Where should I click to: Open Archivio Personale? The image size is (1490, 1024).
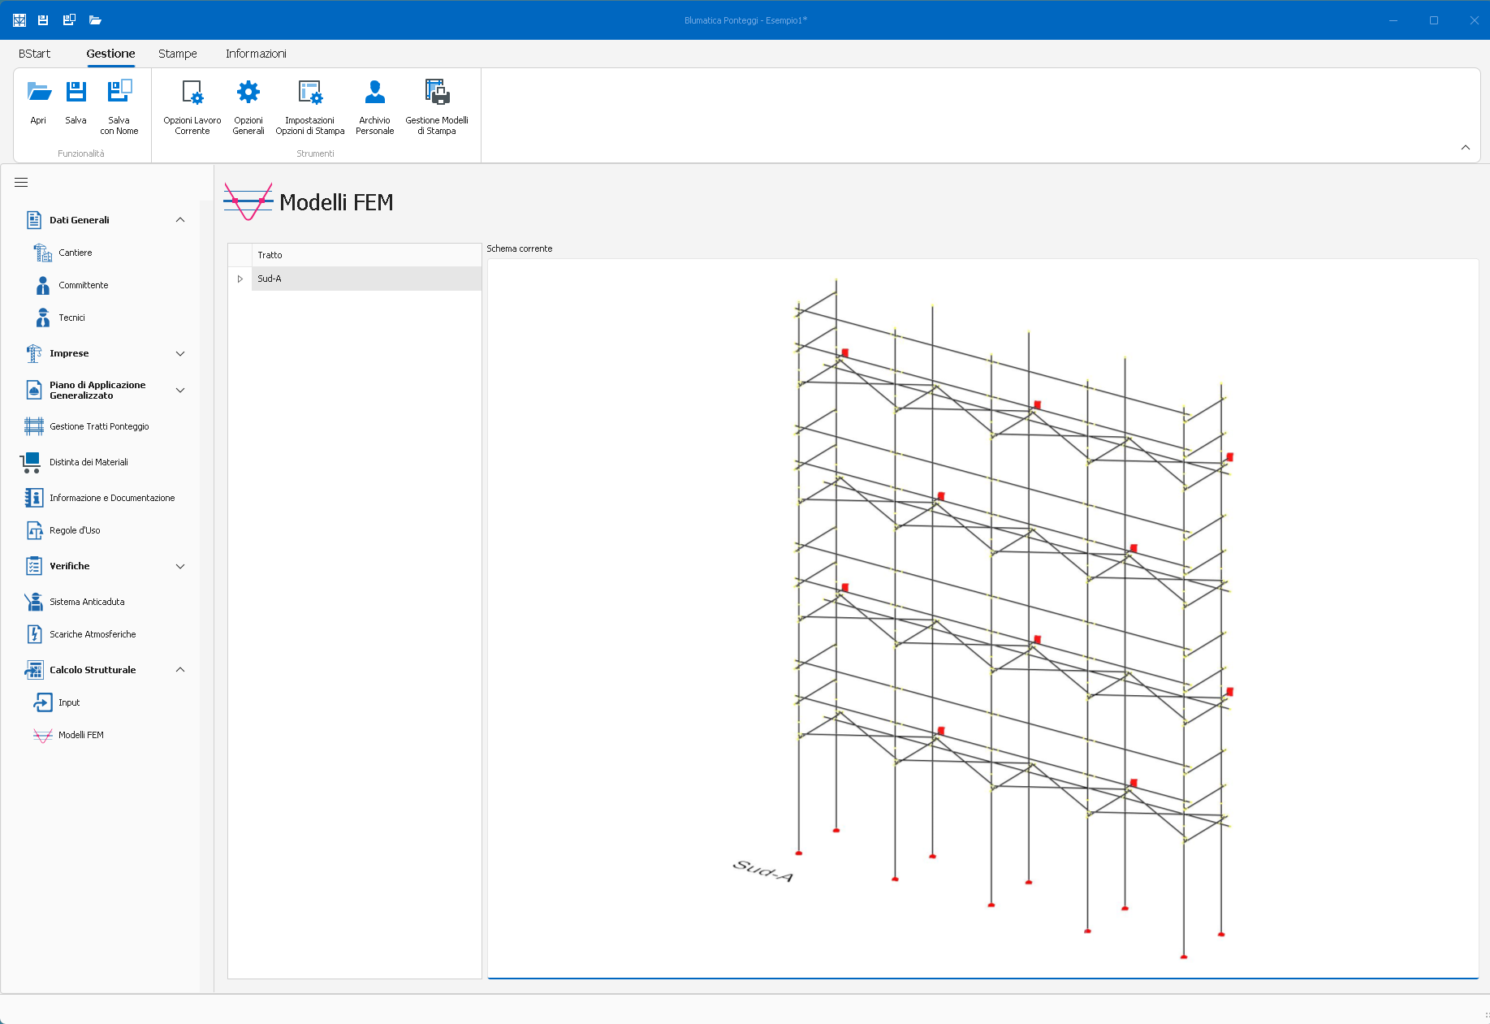click(x=374, y=92)
